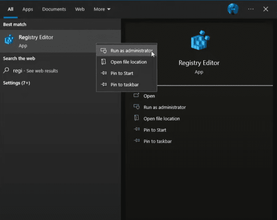Screen dimensions: 277x220
Task: Switch to the All tab
Action: (10, 9)
